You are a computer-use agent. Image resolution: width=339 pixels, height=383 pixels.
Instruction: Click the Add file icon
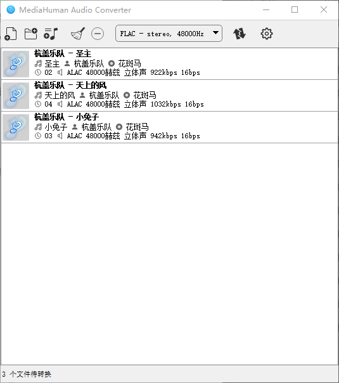(x=11, y=34)
